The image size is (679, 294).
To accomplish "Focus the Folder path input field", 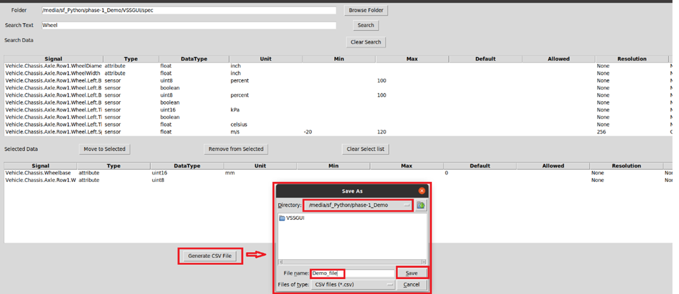I will [189, 10].
